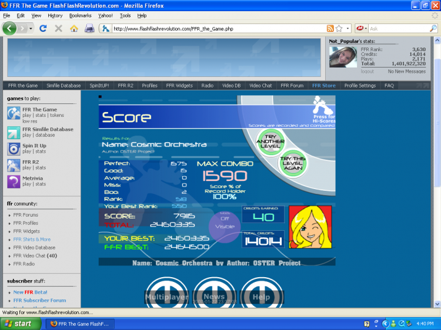The image size is (441, 330).
Task: Click the Metrivia question mark icon
Action: click(14, 181)
